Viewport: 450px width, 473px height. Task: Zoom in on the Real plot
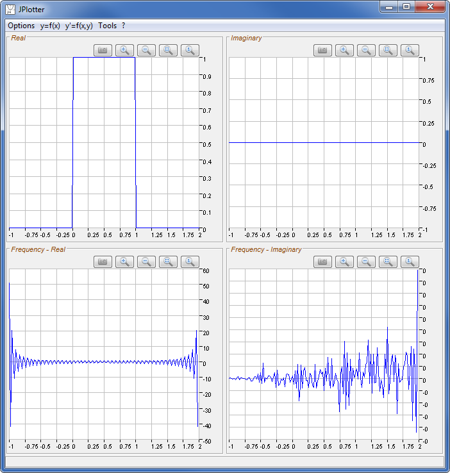click(124, 50)
